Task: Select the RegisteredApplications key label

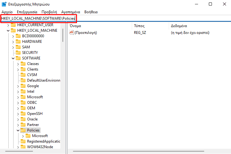Action: click(44, 141)
